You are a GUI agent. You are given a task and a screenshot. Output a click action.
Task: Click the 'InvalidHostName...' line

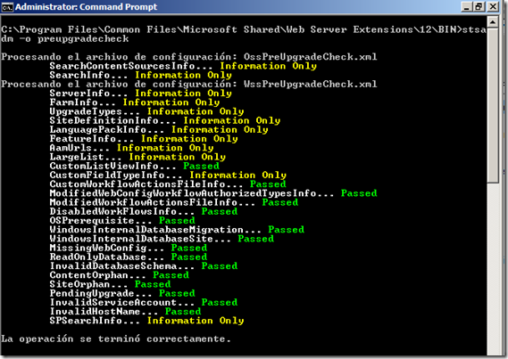pos(125,311)
